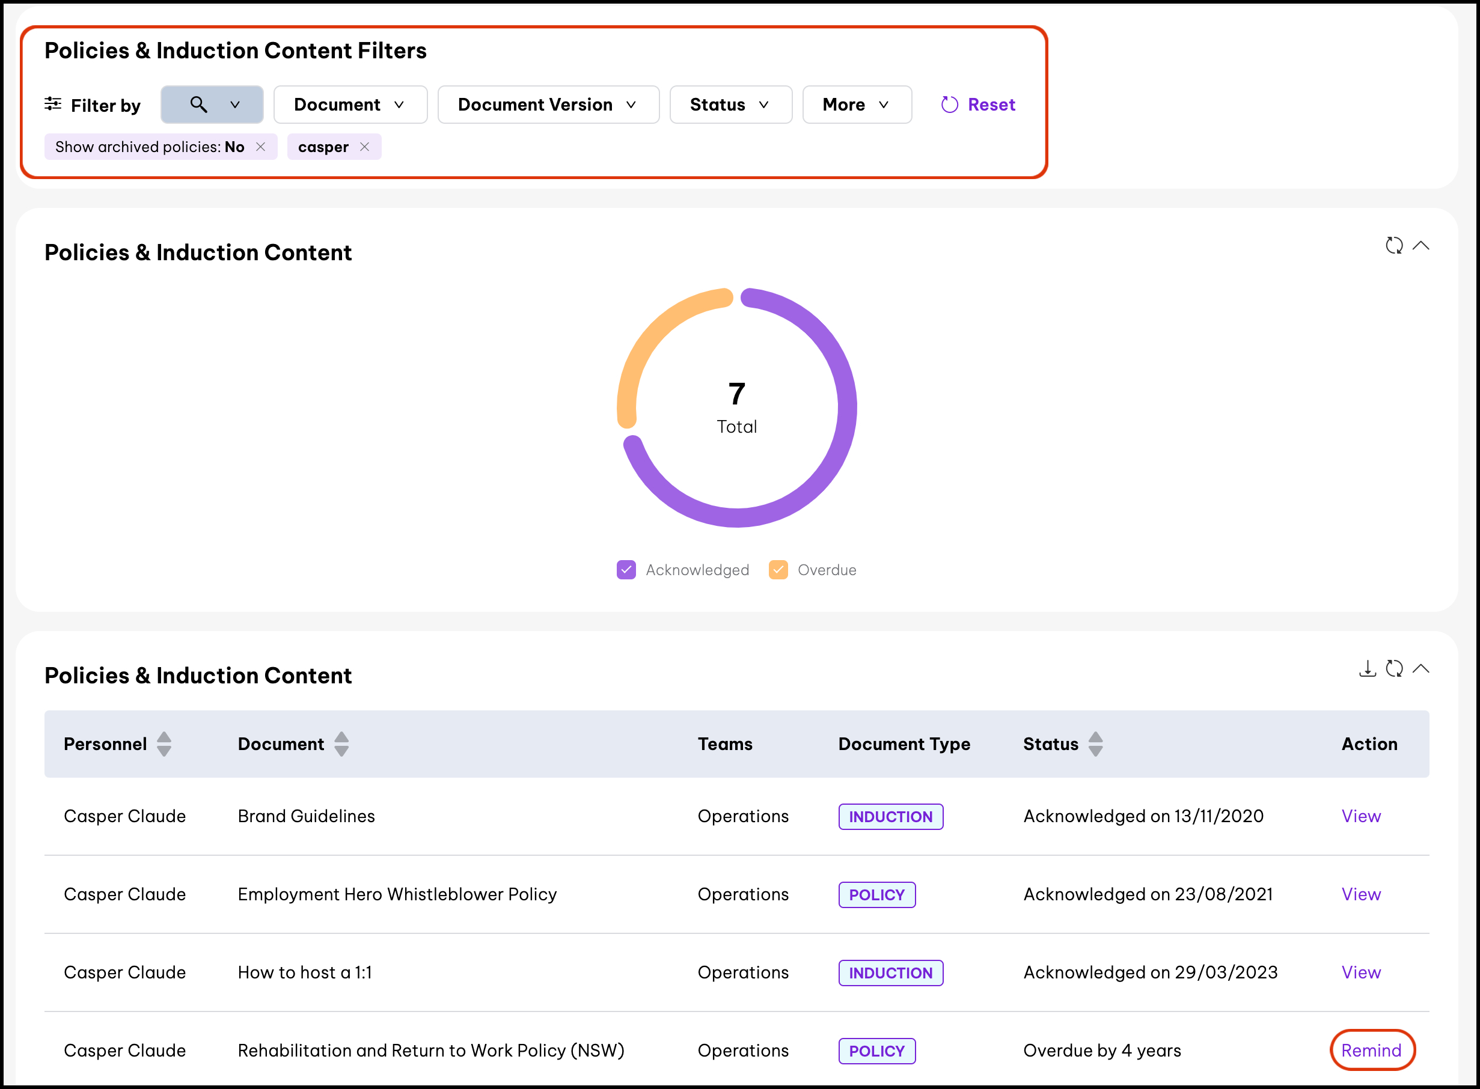
Task: Uncheck the Acknowledged legend checkbox
Action: click(x=626, y=570)
